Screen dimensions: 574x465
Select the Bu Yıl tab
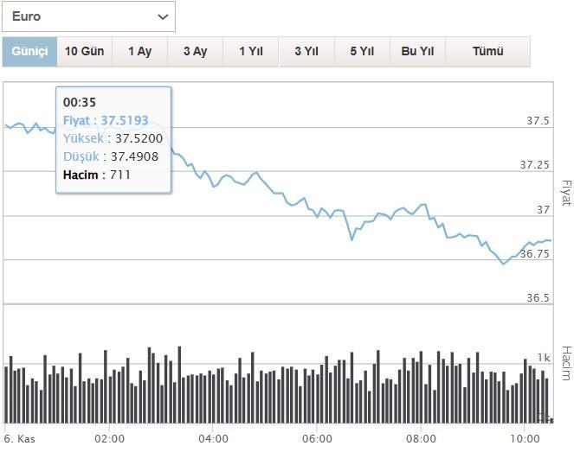tap(417, 52)
